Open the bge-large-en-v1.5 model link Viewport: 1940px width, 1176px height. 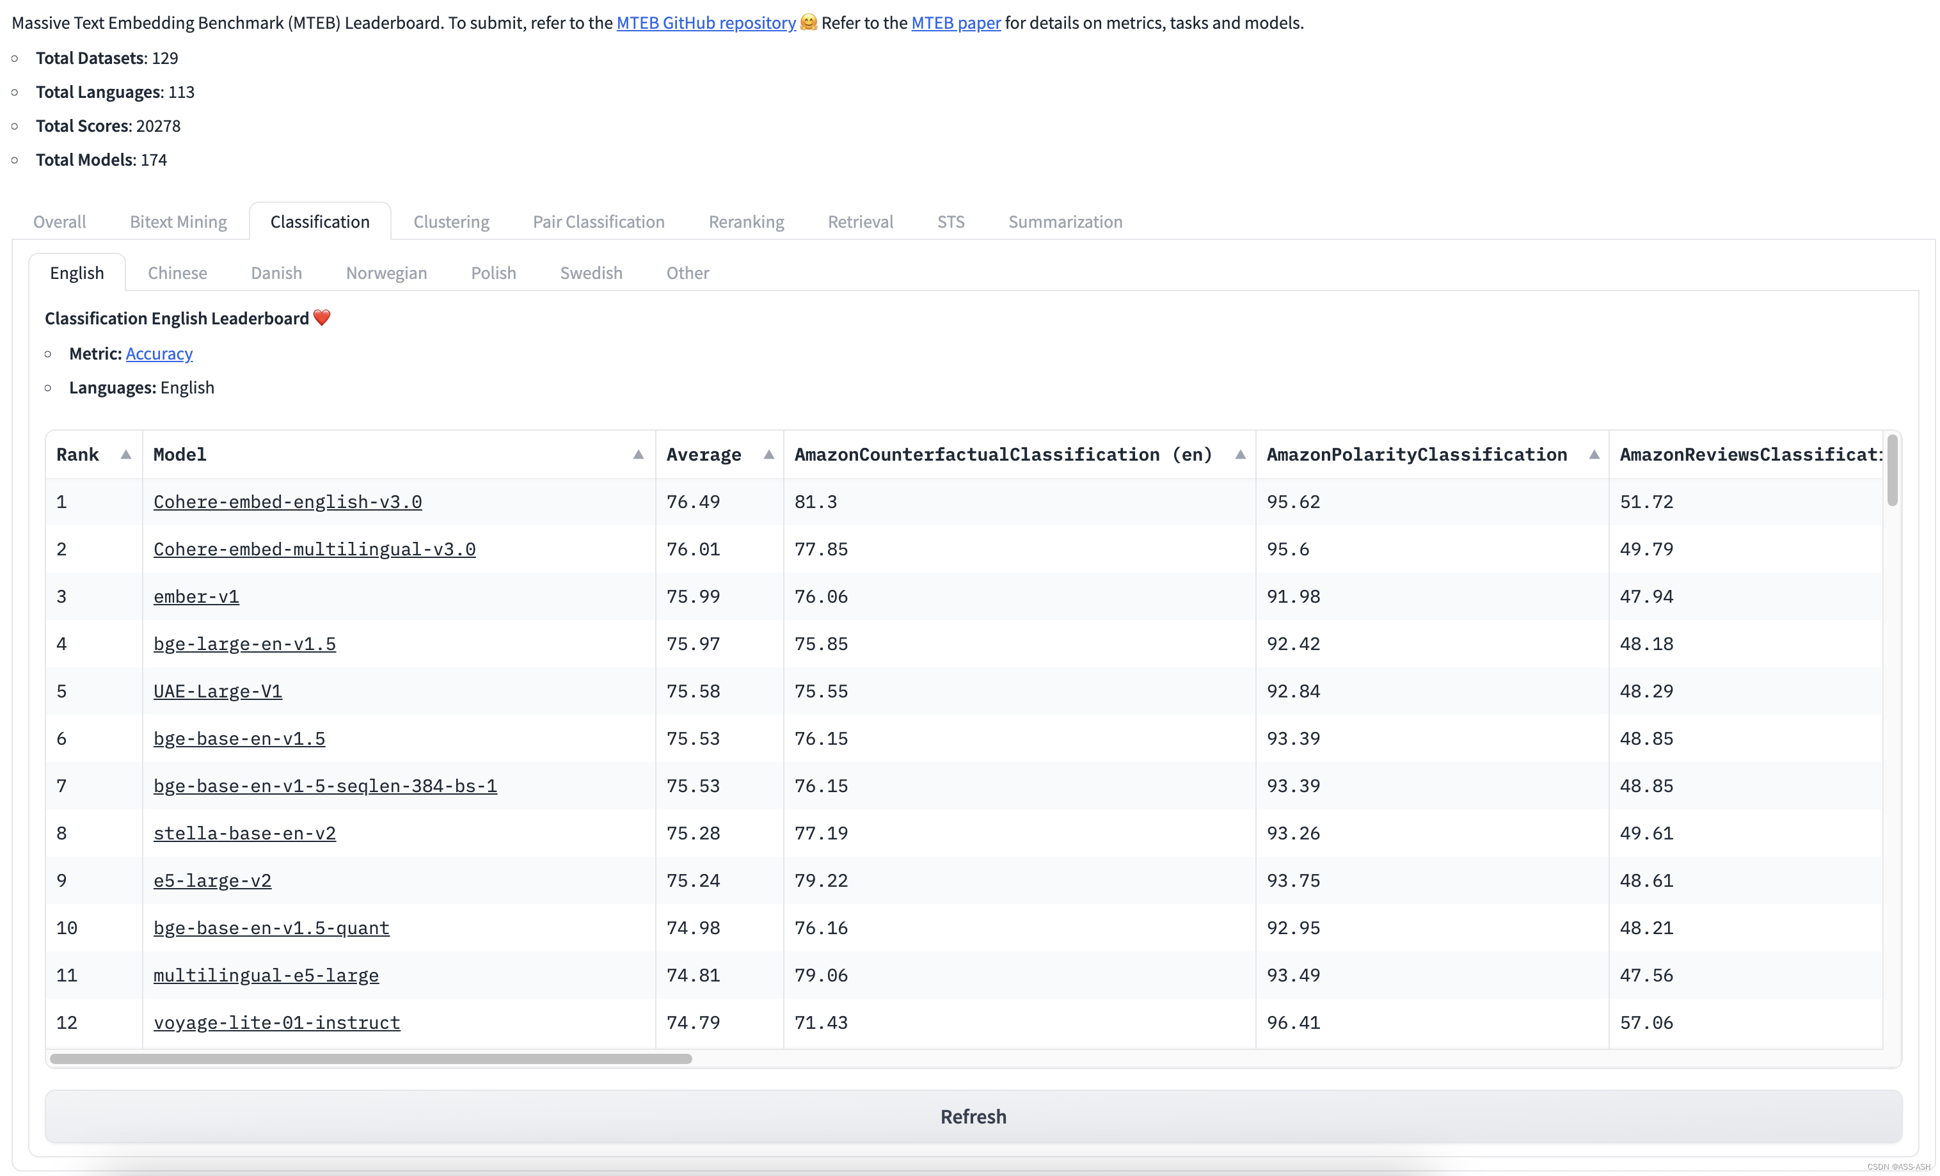click(x=244, y=644)
